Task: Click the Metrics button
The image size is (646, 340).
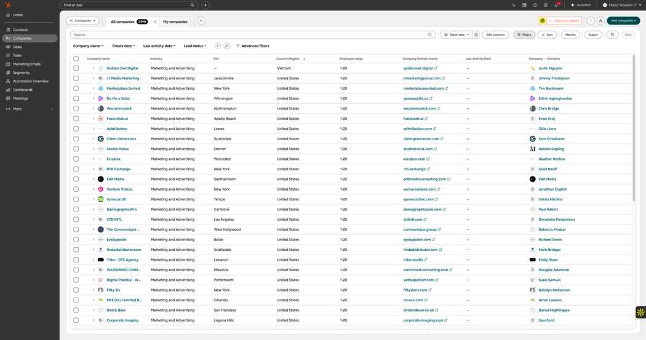Action: (570, 34)
